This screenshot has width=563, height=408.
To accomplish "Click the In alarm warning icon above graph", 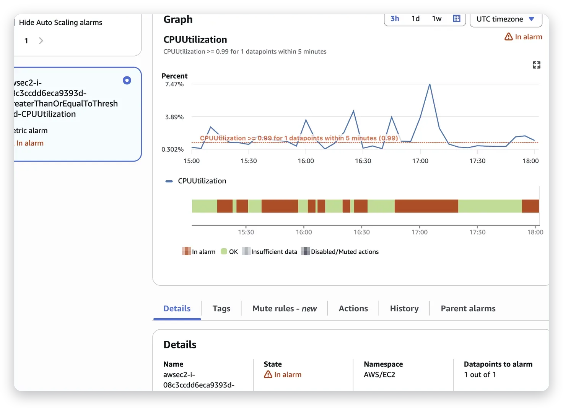I will click(508, 37).
